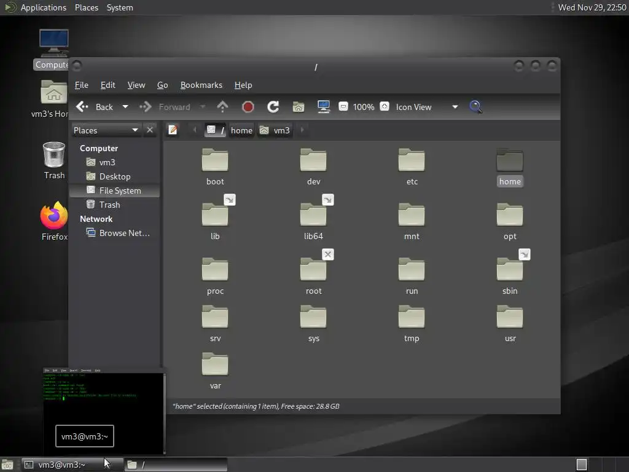629x472 pixels.
Task: Select the mnt folder
Action: click(x=412, y=221)
